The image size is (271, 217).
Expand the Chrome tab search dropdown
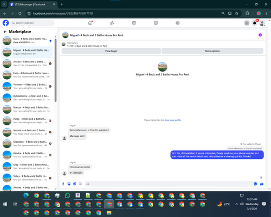click(4, 4)
